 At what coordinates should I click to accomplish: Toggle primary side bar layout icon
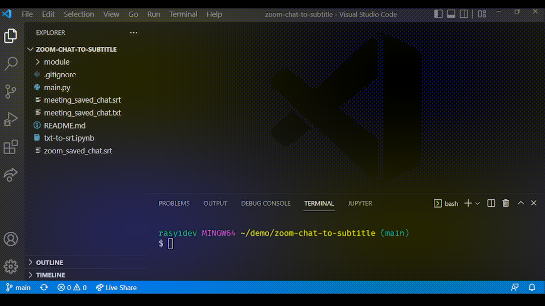point(438,14)
